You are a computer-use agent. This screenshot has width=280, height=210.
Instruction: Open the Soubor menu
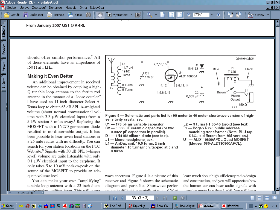(12, 8)
